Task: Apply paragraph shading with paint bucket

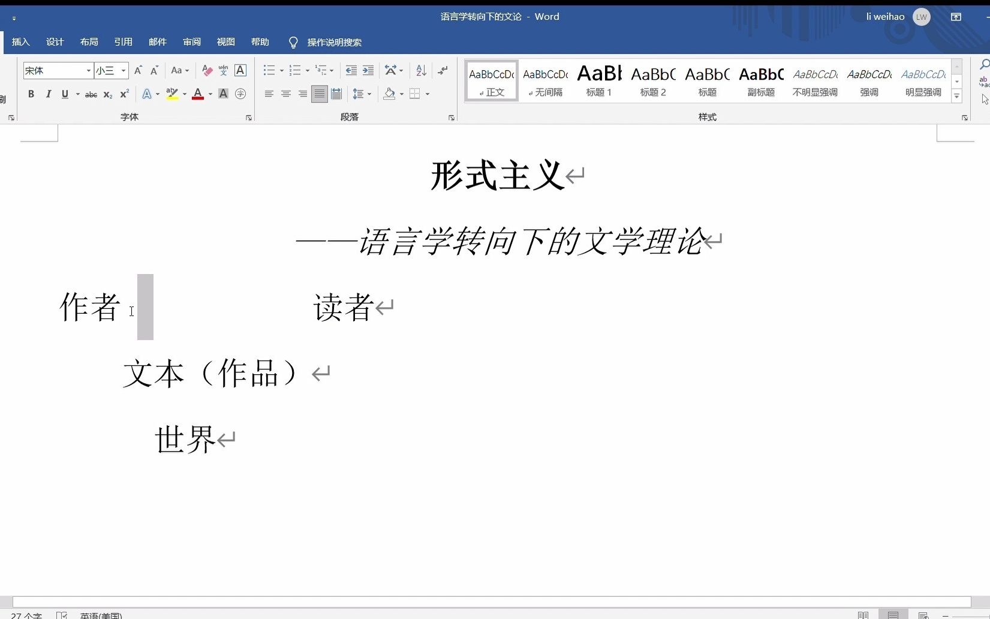Action: click(389, 94)
